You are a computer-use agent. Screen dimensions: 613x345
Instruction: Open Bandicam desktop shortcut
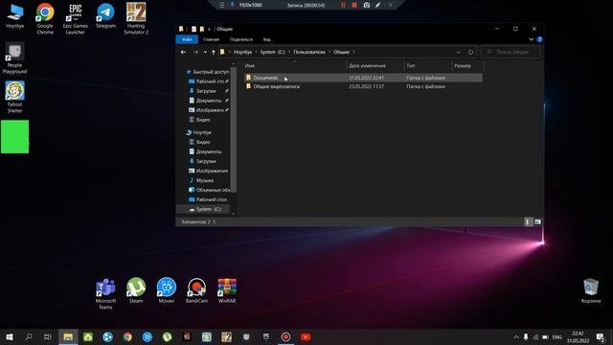tap(196, 290)
